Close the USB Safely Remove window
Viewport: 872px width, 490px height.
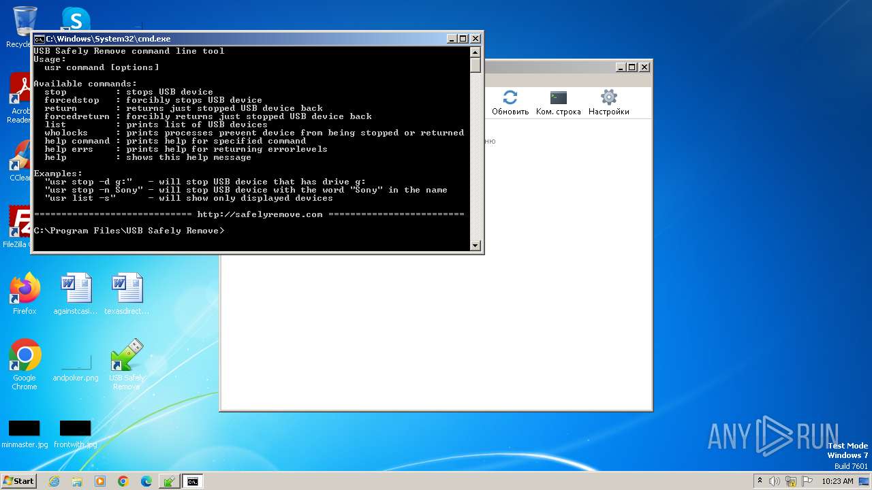644,67
